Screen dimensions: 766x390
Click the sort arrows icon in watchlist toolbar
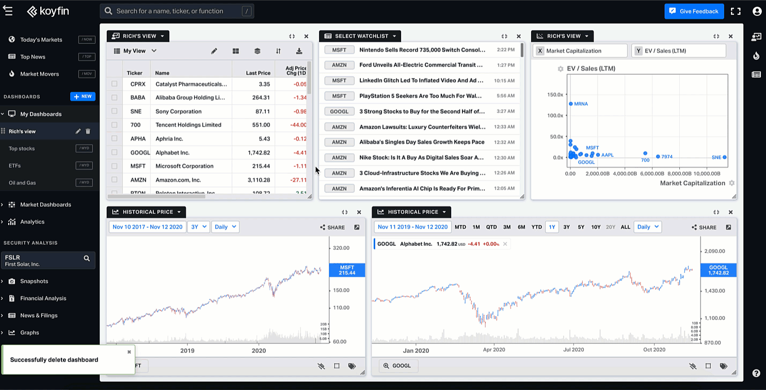click(278, 51)
